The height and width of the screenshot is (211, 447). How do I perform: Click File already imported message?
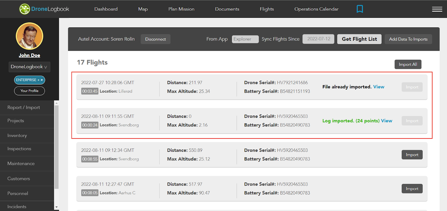pos(347,87)
